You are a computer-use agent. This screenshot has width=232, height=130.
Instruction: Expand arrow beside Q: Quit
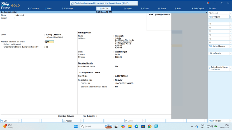pyautogui.click(x=19, y=121)
